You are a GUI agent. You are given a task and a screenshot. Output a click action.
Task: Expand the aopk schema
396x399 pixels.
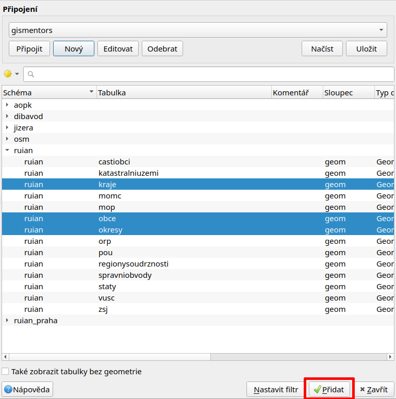tap(7, 105)
